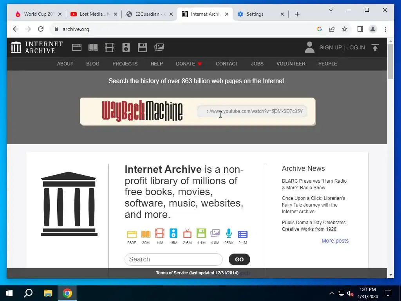Open the HELP menu item
The image size is (401, 301).
pyautogui.click(x=157, y=64)
